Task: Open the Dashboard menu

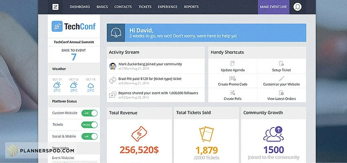Action: 80,7
